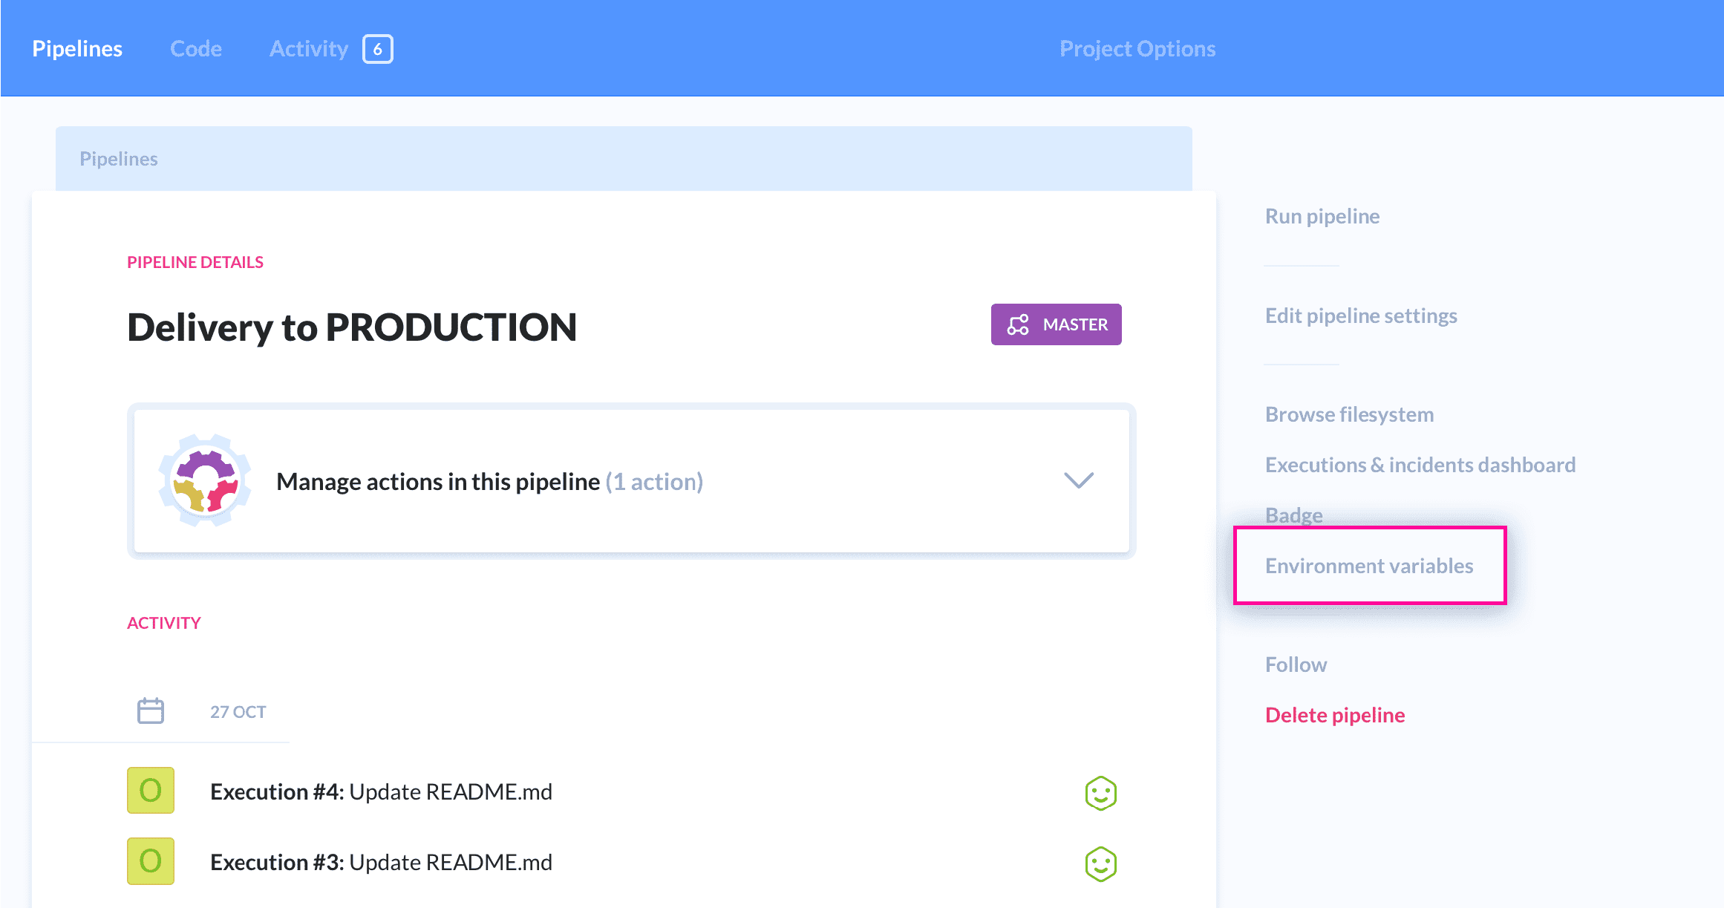
Task: Click the calendar activity icon
Action: (149, 710)
